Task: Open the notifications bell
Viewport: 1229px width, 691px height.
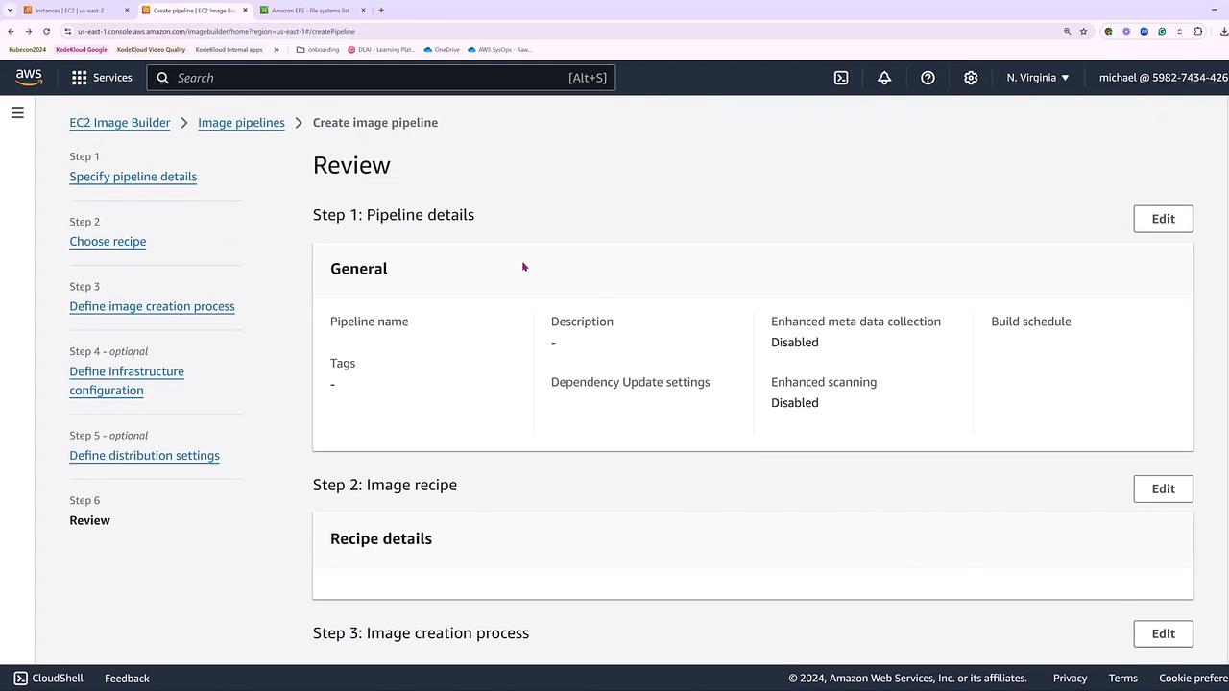Action: (x=884, y=78)
